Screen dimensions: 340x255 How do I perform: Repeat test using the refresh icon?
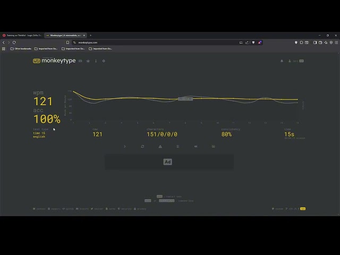click(142, 147)
